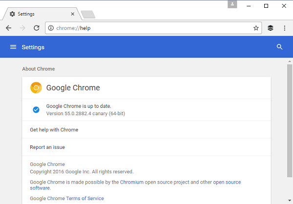Expand the Settings hamburger menu
Viewport: 293px width, 204px height.
[x=13, y=47]
